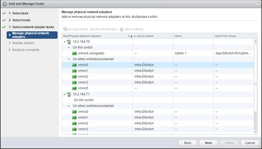Click the green checkmark beside Select hosts

tap(4, 20)
